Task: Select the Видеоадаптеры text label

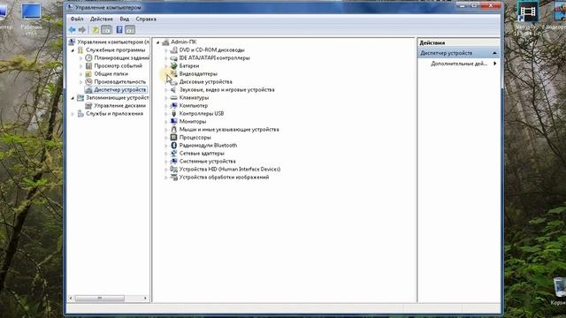Action: click(x=198, y=74)
